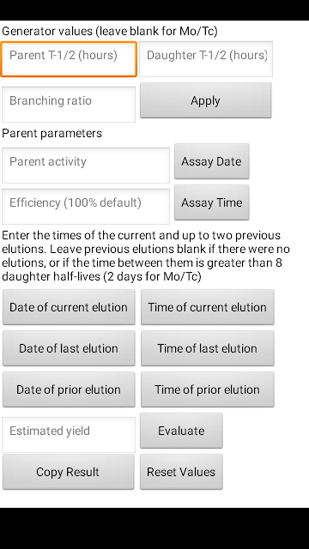
Task: Click into the Branching ratio field
Action: point(69,105)
